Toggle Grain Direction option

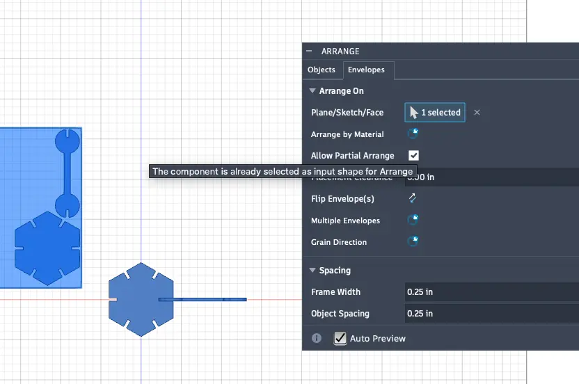coord(413,241)
